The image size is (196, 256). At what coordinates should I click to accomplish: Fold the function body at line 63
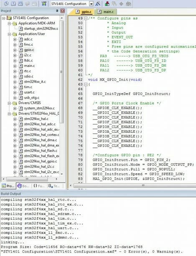pos(86,84)
